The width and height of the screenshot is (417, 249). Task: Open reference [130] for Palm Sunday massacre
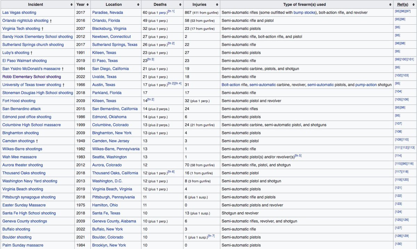398,244
